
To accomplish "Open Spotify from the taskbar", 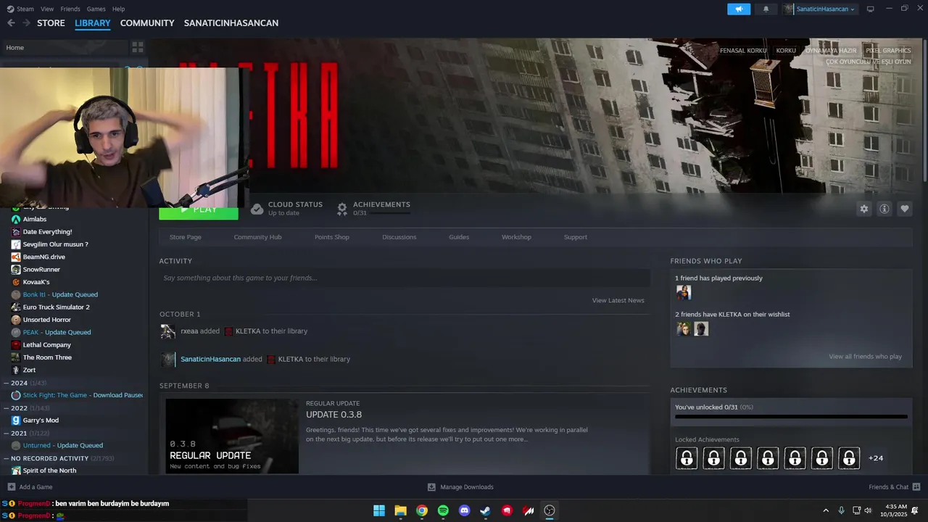I will click(x=443, y=510).
